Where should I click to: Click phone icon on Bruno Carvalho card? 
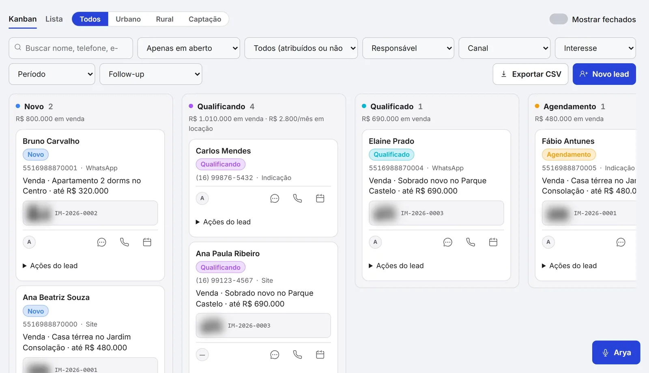(125, 242)
